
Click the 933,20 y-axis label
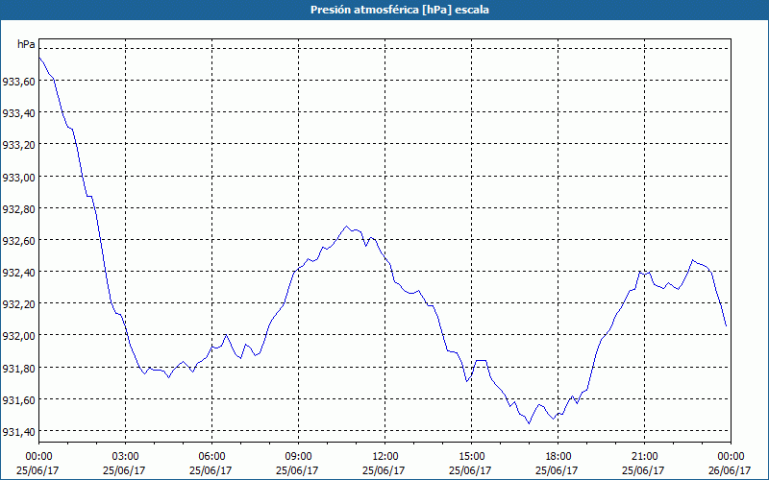[x=18, y=145]
